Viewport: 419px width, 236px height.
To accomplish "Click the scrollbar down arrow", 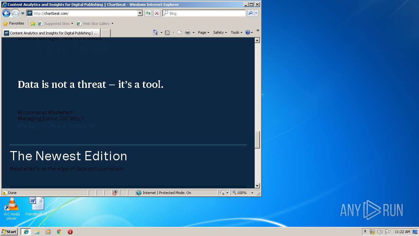I will (257, 186).
